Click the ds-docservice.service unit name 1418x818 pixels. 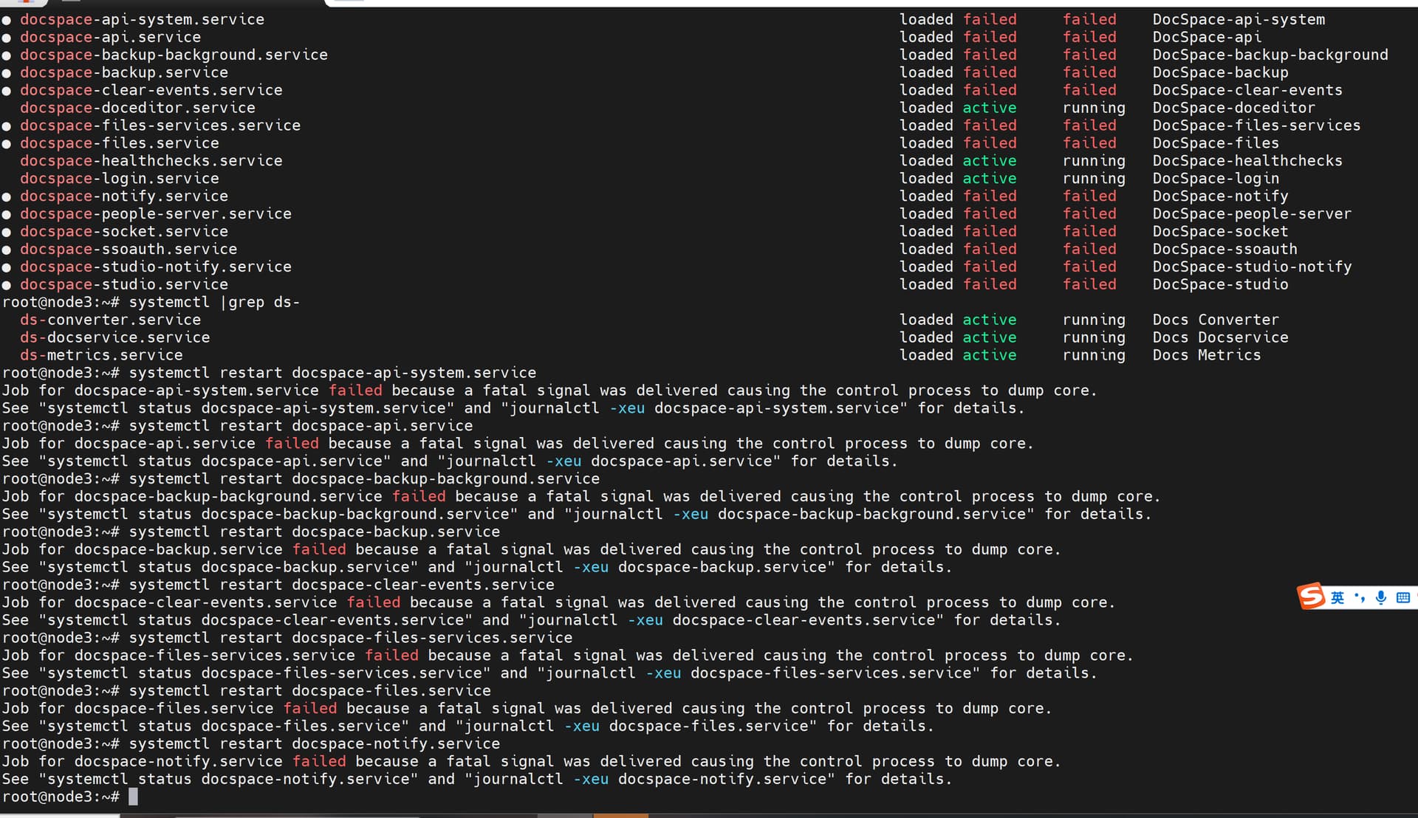[115, 337]
